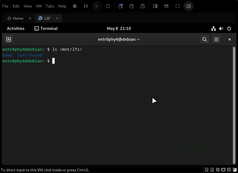
Task: Click the terminal vertical scrollbar
Action: [x=234, y=105]
